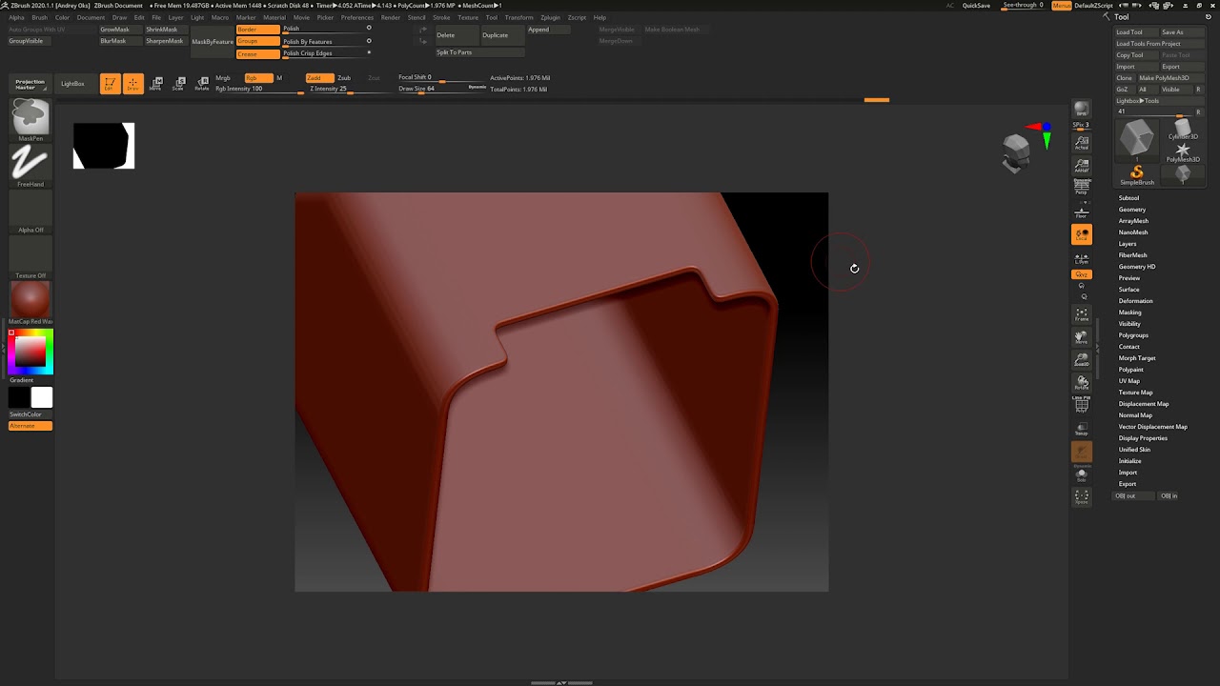This screenshot has height=686, width=1220.
Task: Choose the SimpleBrush tool icon
Action: click(1136, 174)
